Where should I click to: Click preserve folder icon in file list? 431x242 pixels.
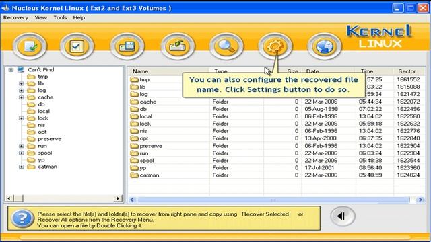tap(134, 146)
